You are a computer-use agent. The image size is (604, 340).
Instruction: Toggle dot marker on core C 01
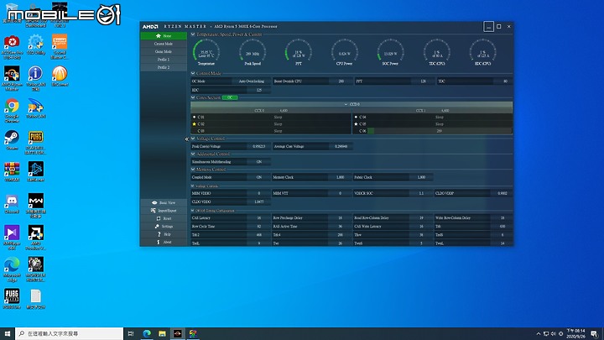[x=194, y=117]
